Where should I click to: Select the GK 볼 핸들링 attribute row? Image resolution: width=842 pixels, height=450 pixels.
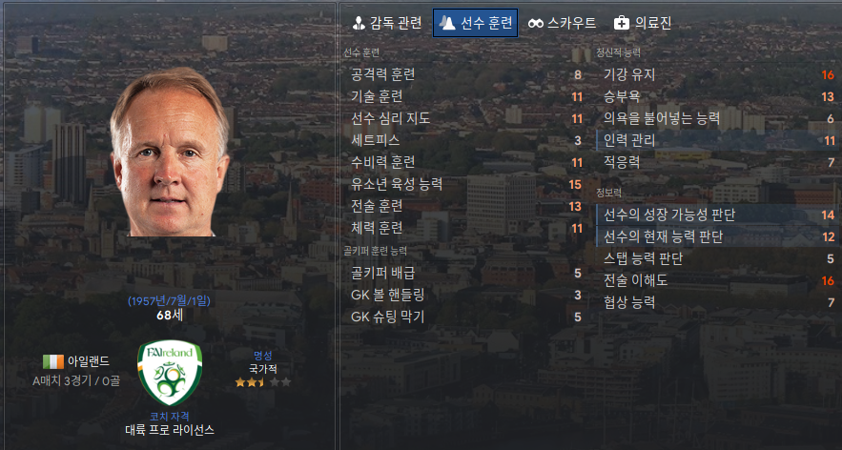[465, 296]
